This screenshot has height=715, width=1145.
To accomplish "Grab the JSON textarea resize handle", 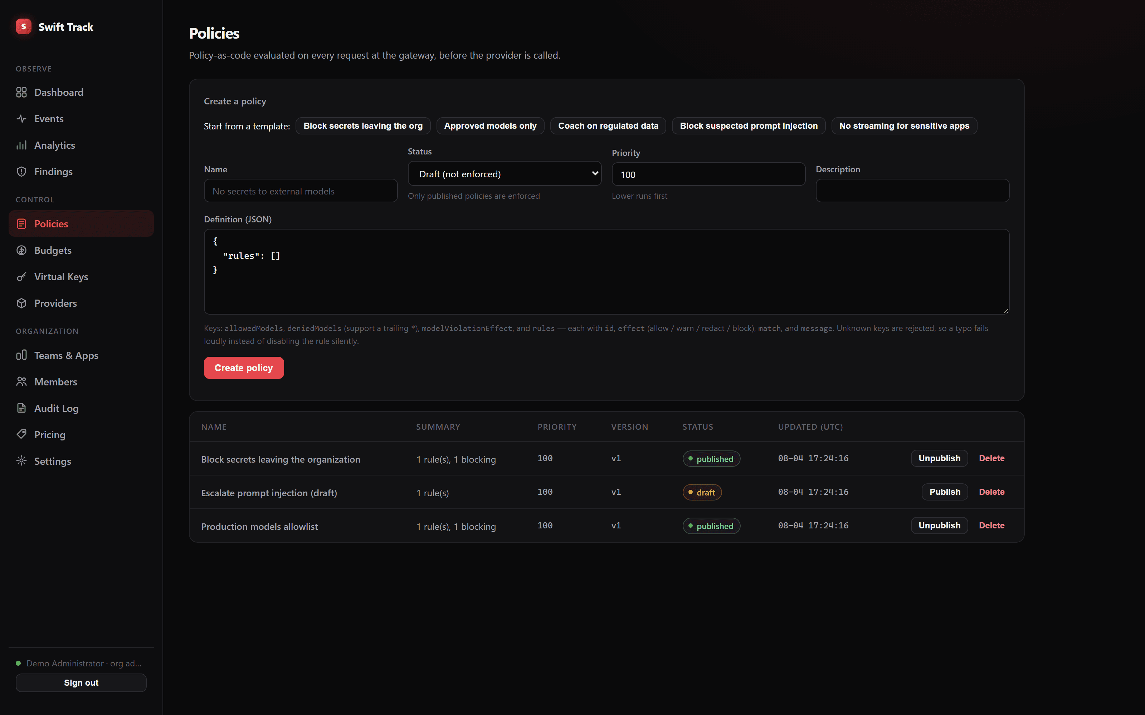I will 1006,311.
